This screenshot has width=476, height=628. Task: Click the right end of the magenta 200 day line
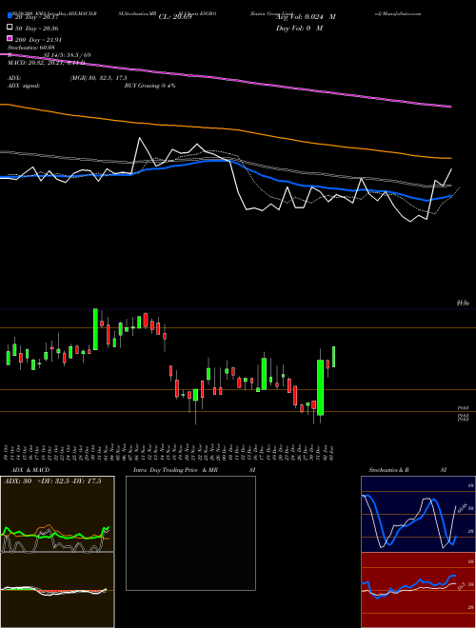(x=450, y=107)
